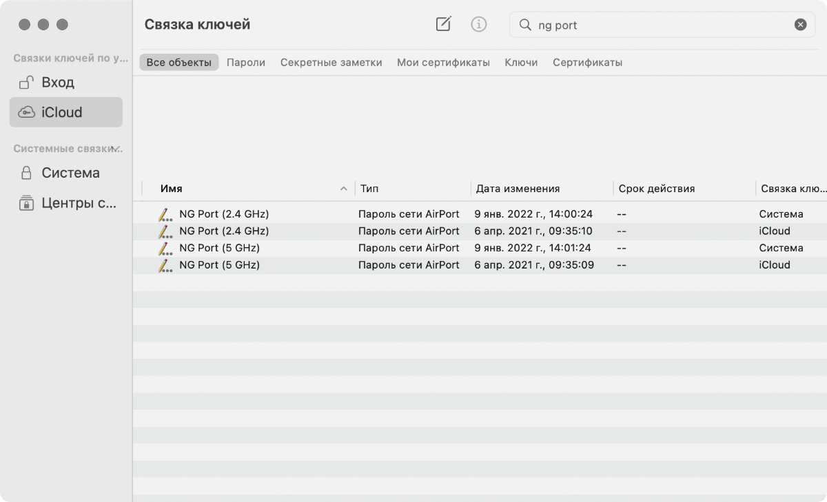827x502 pixels.
Task: Collapse the Системные связки sidebar section
Action: click(117, 149)
